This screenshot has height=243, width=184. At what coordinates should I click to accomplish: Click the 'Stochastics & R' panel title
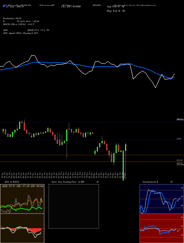(150, 182)
